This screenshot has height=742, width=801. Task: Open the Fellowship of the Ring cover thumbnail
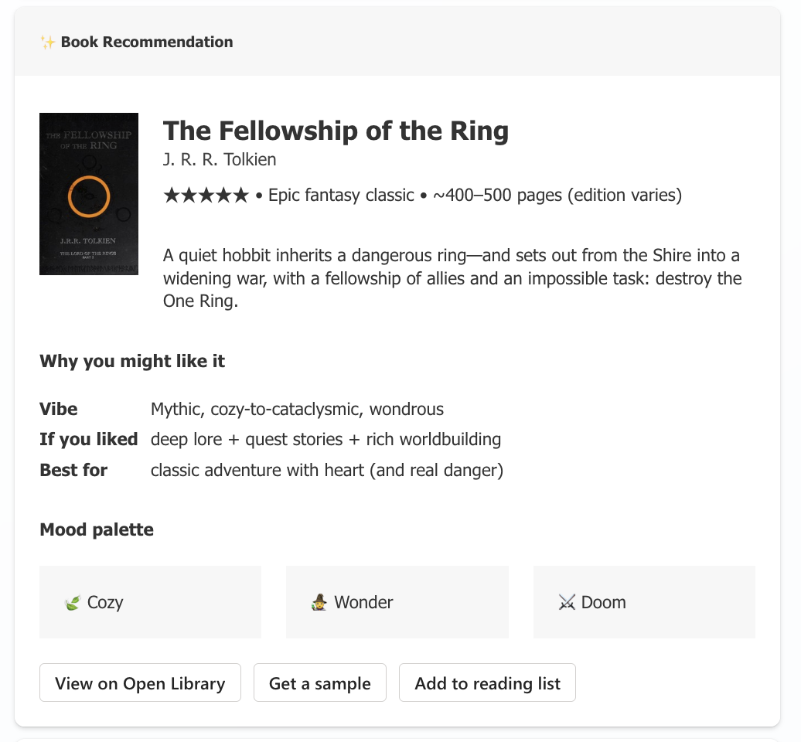click(x=89, y=194)
